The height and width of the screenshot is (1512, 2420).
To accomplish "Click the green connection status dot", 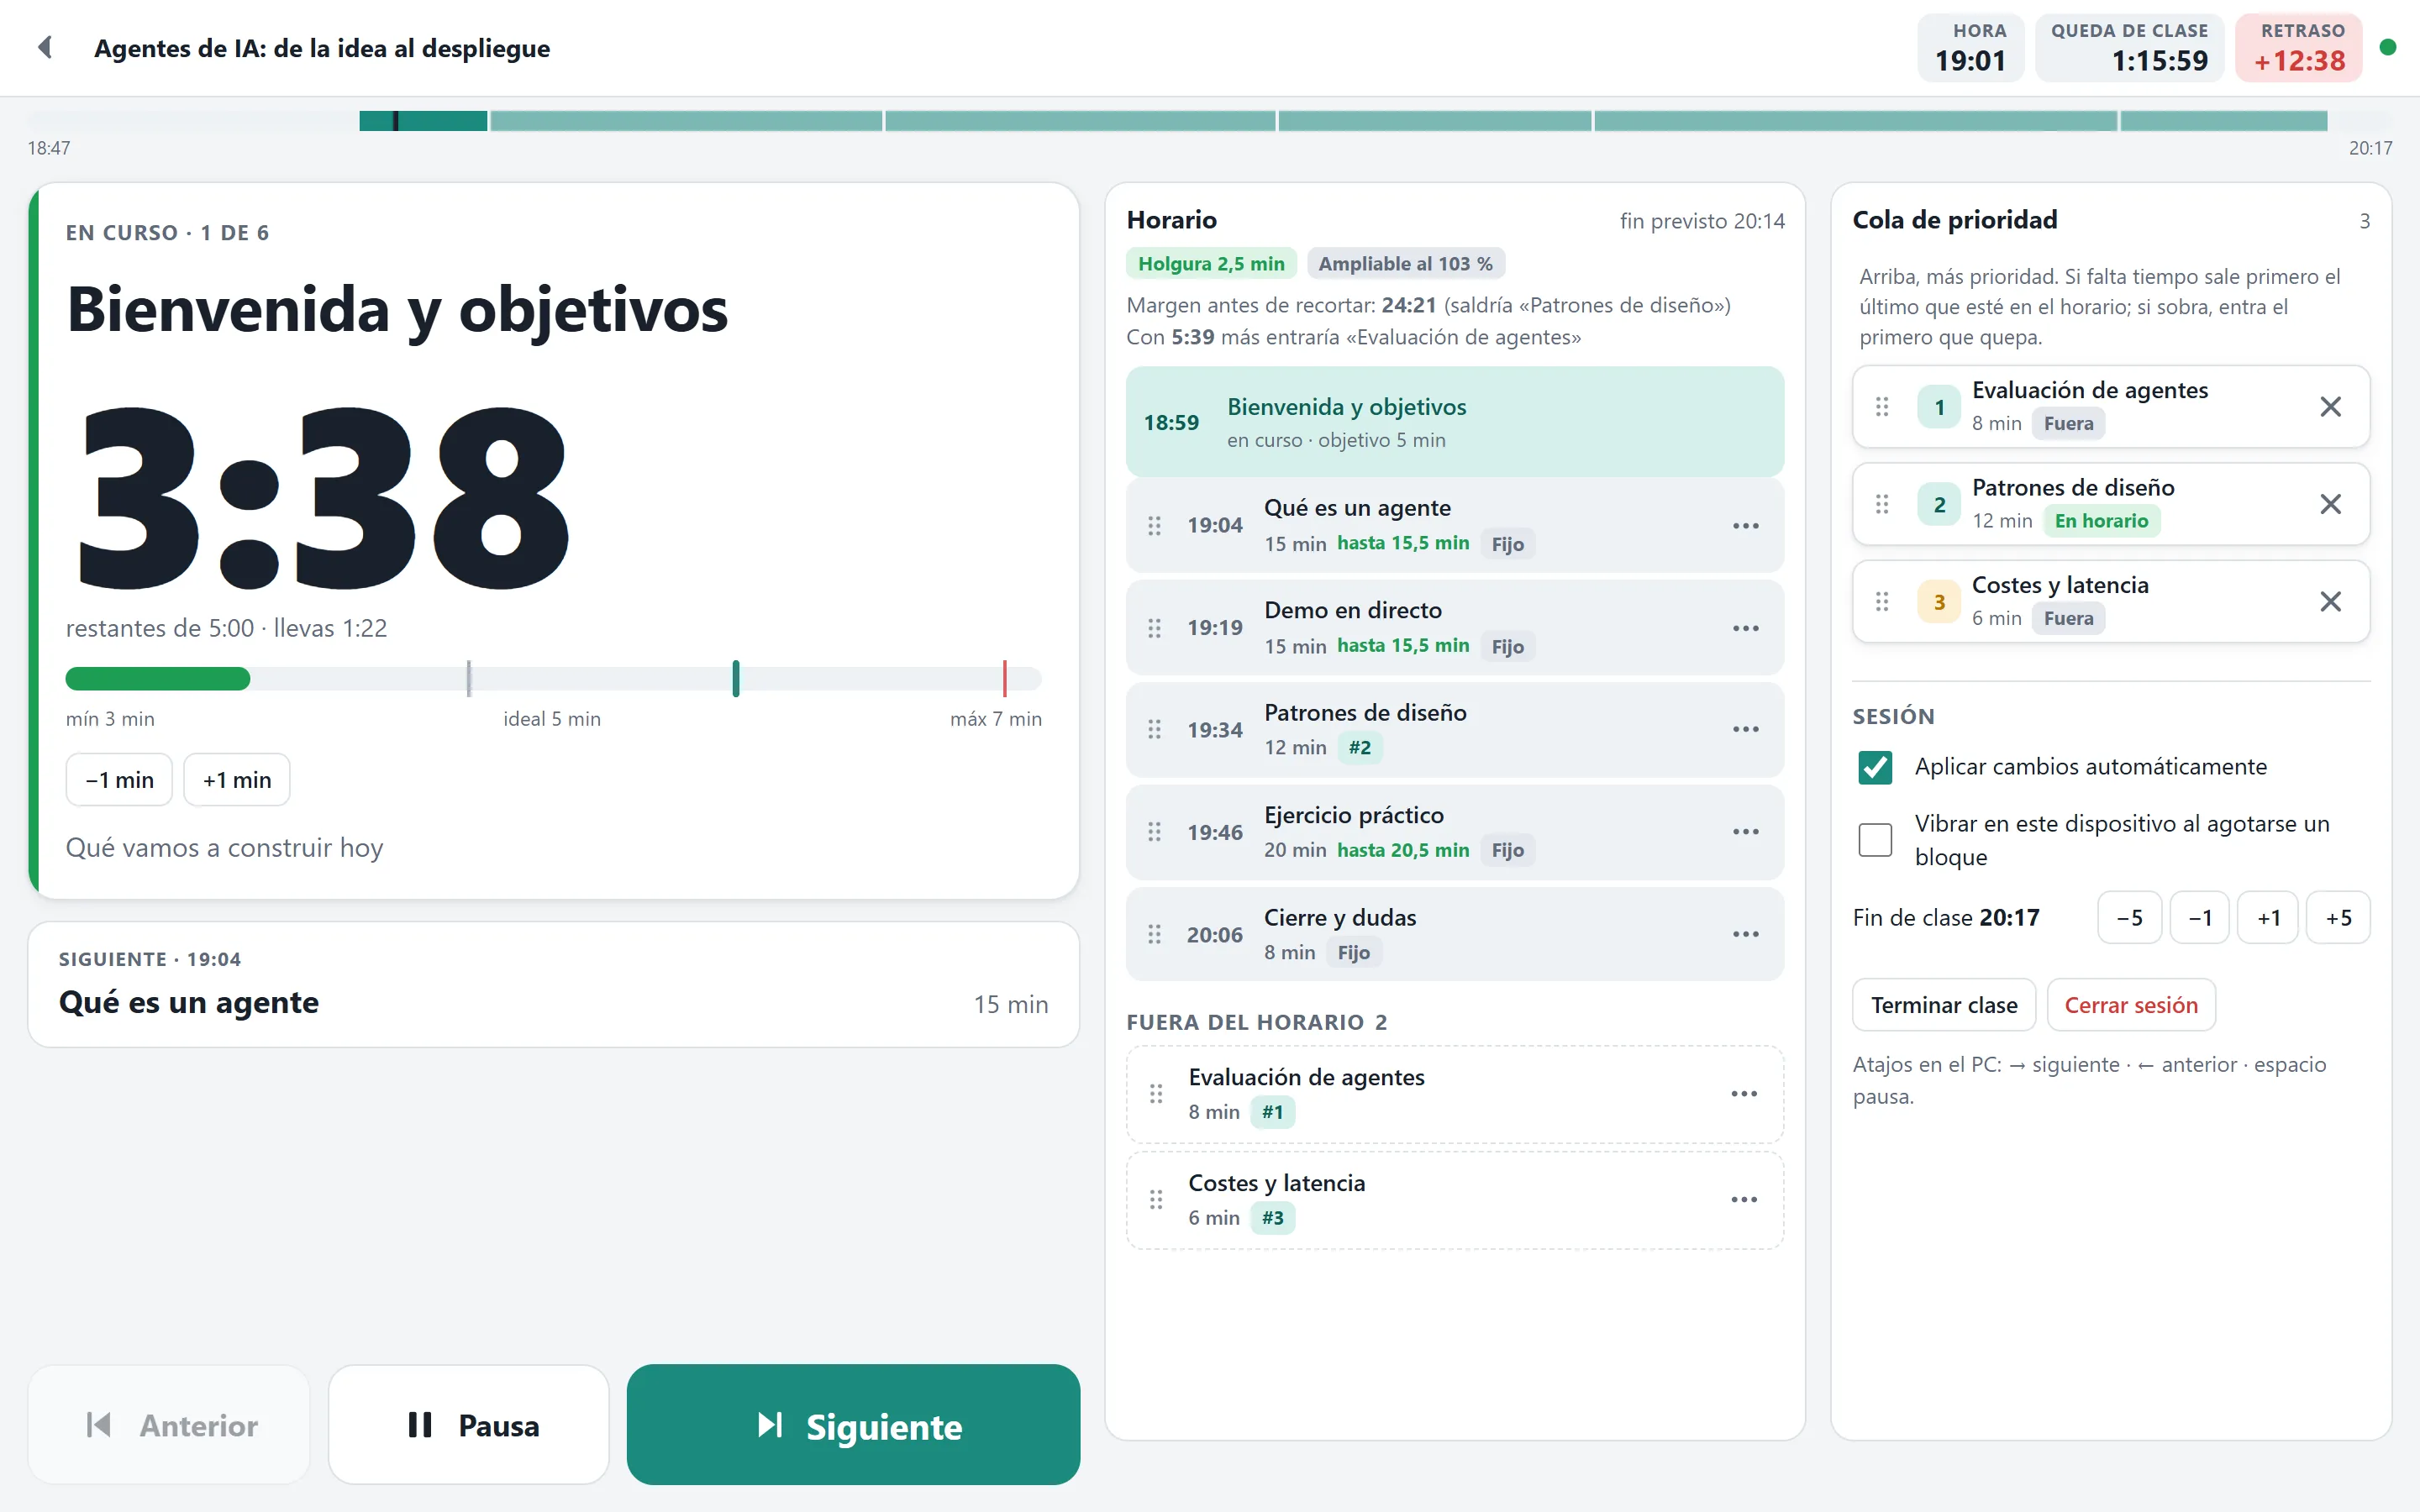I will pyautogui.click(x=2388, y=47).
